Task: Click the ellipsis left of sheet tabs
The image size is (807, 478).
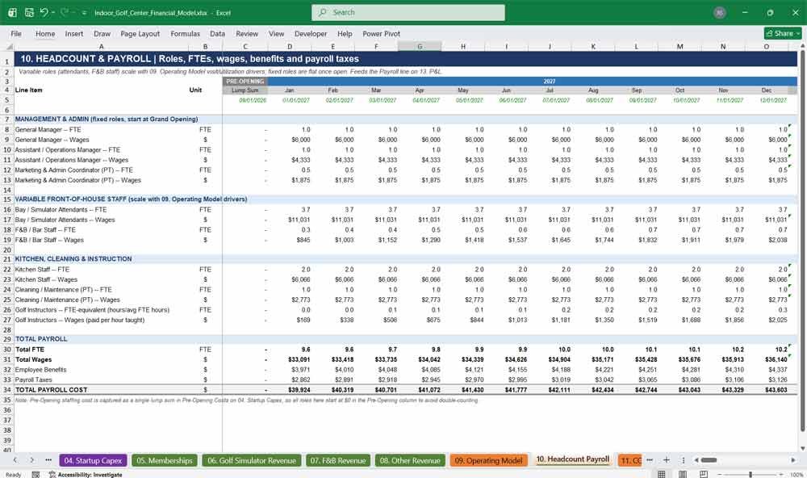Action: (48, 460)
